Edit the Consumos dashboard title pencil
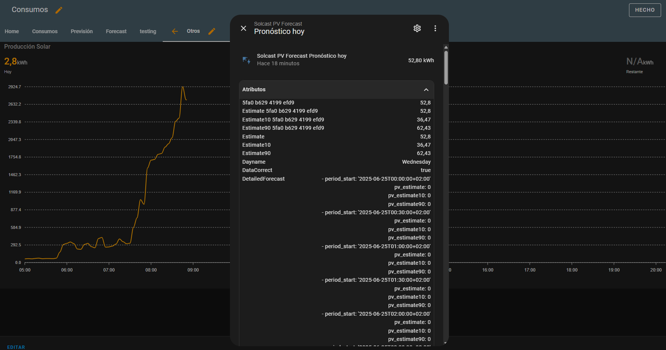Viewport: 666px width, 350px height. pos(59,10)
